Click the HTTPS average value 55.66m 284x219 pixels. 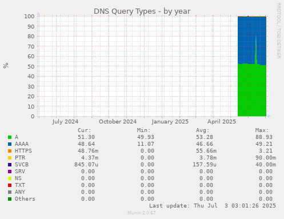[206, 151]
